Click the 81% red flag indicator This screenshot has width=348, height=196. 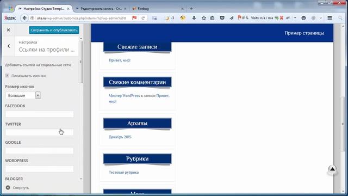pyautogui.click(x=243, y=18)
